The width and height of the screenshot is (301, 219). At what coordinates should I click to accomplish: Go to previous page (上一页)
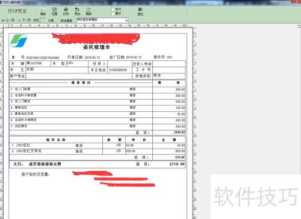8,20
